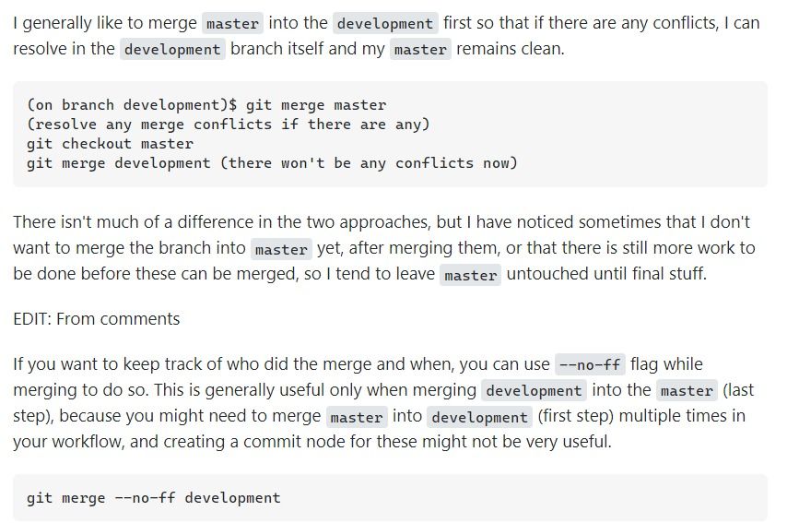Click 'master' tag after 'need to merge'
799x523 pixels.
[x=357, y=417]
